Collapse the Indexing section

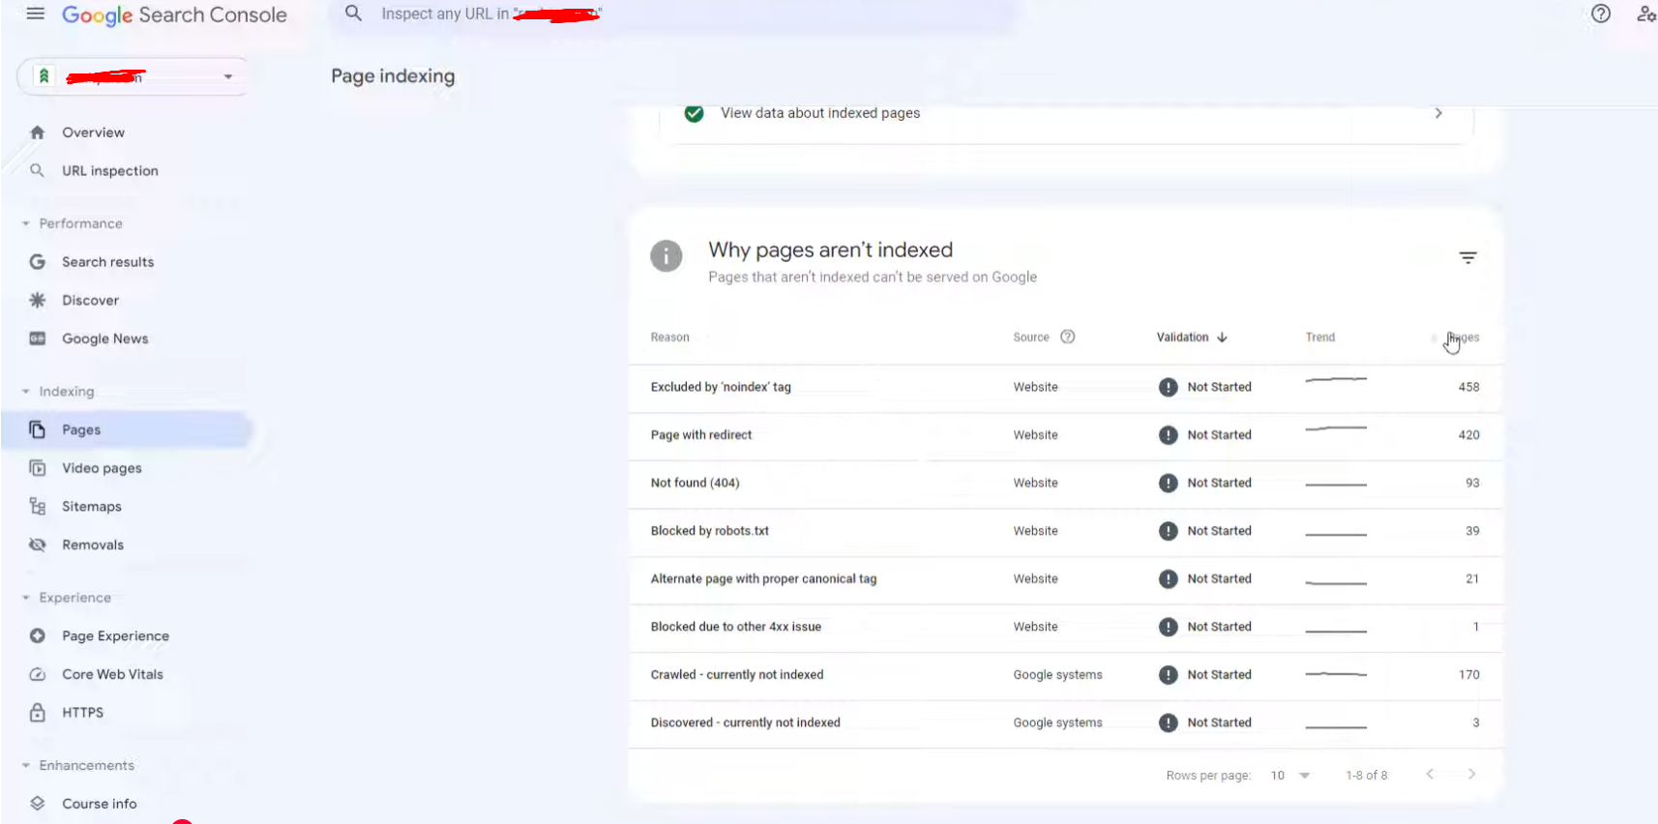tap(26, 392)
